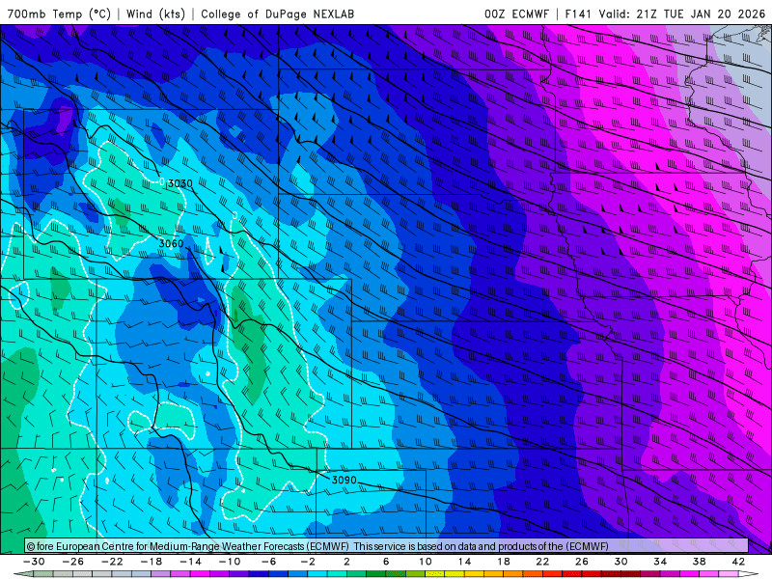Select the 26 color scale label

pos(582,562)
